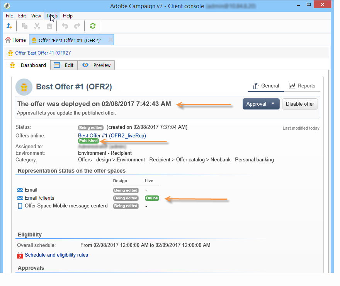Click the Status Being edited badge
340x286 pixels.
point(91,128)
